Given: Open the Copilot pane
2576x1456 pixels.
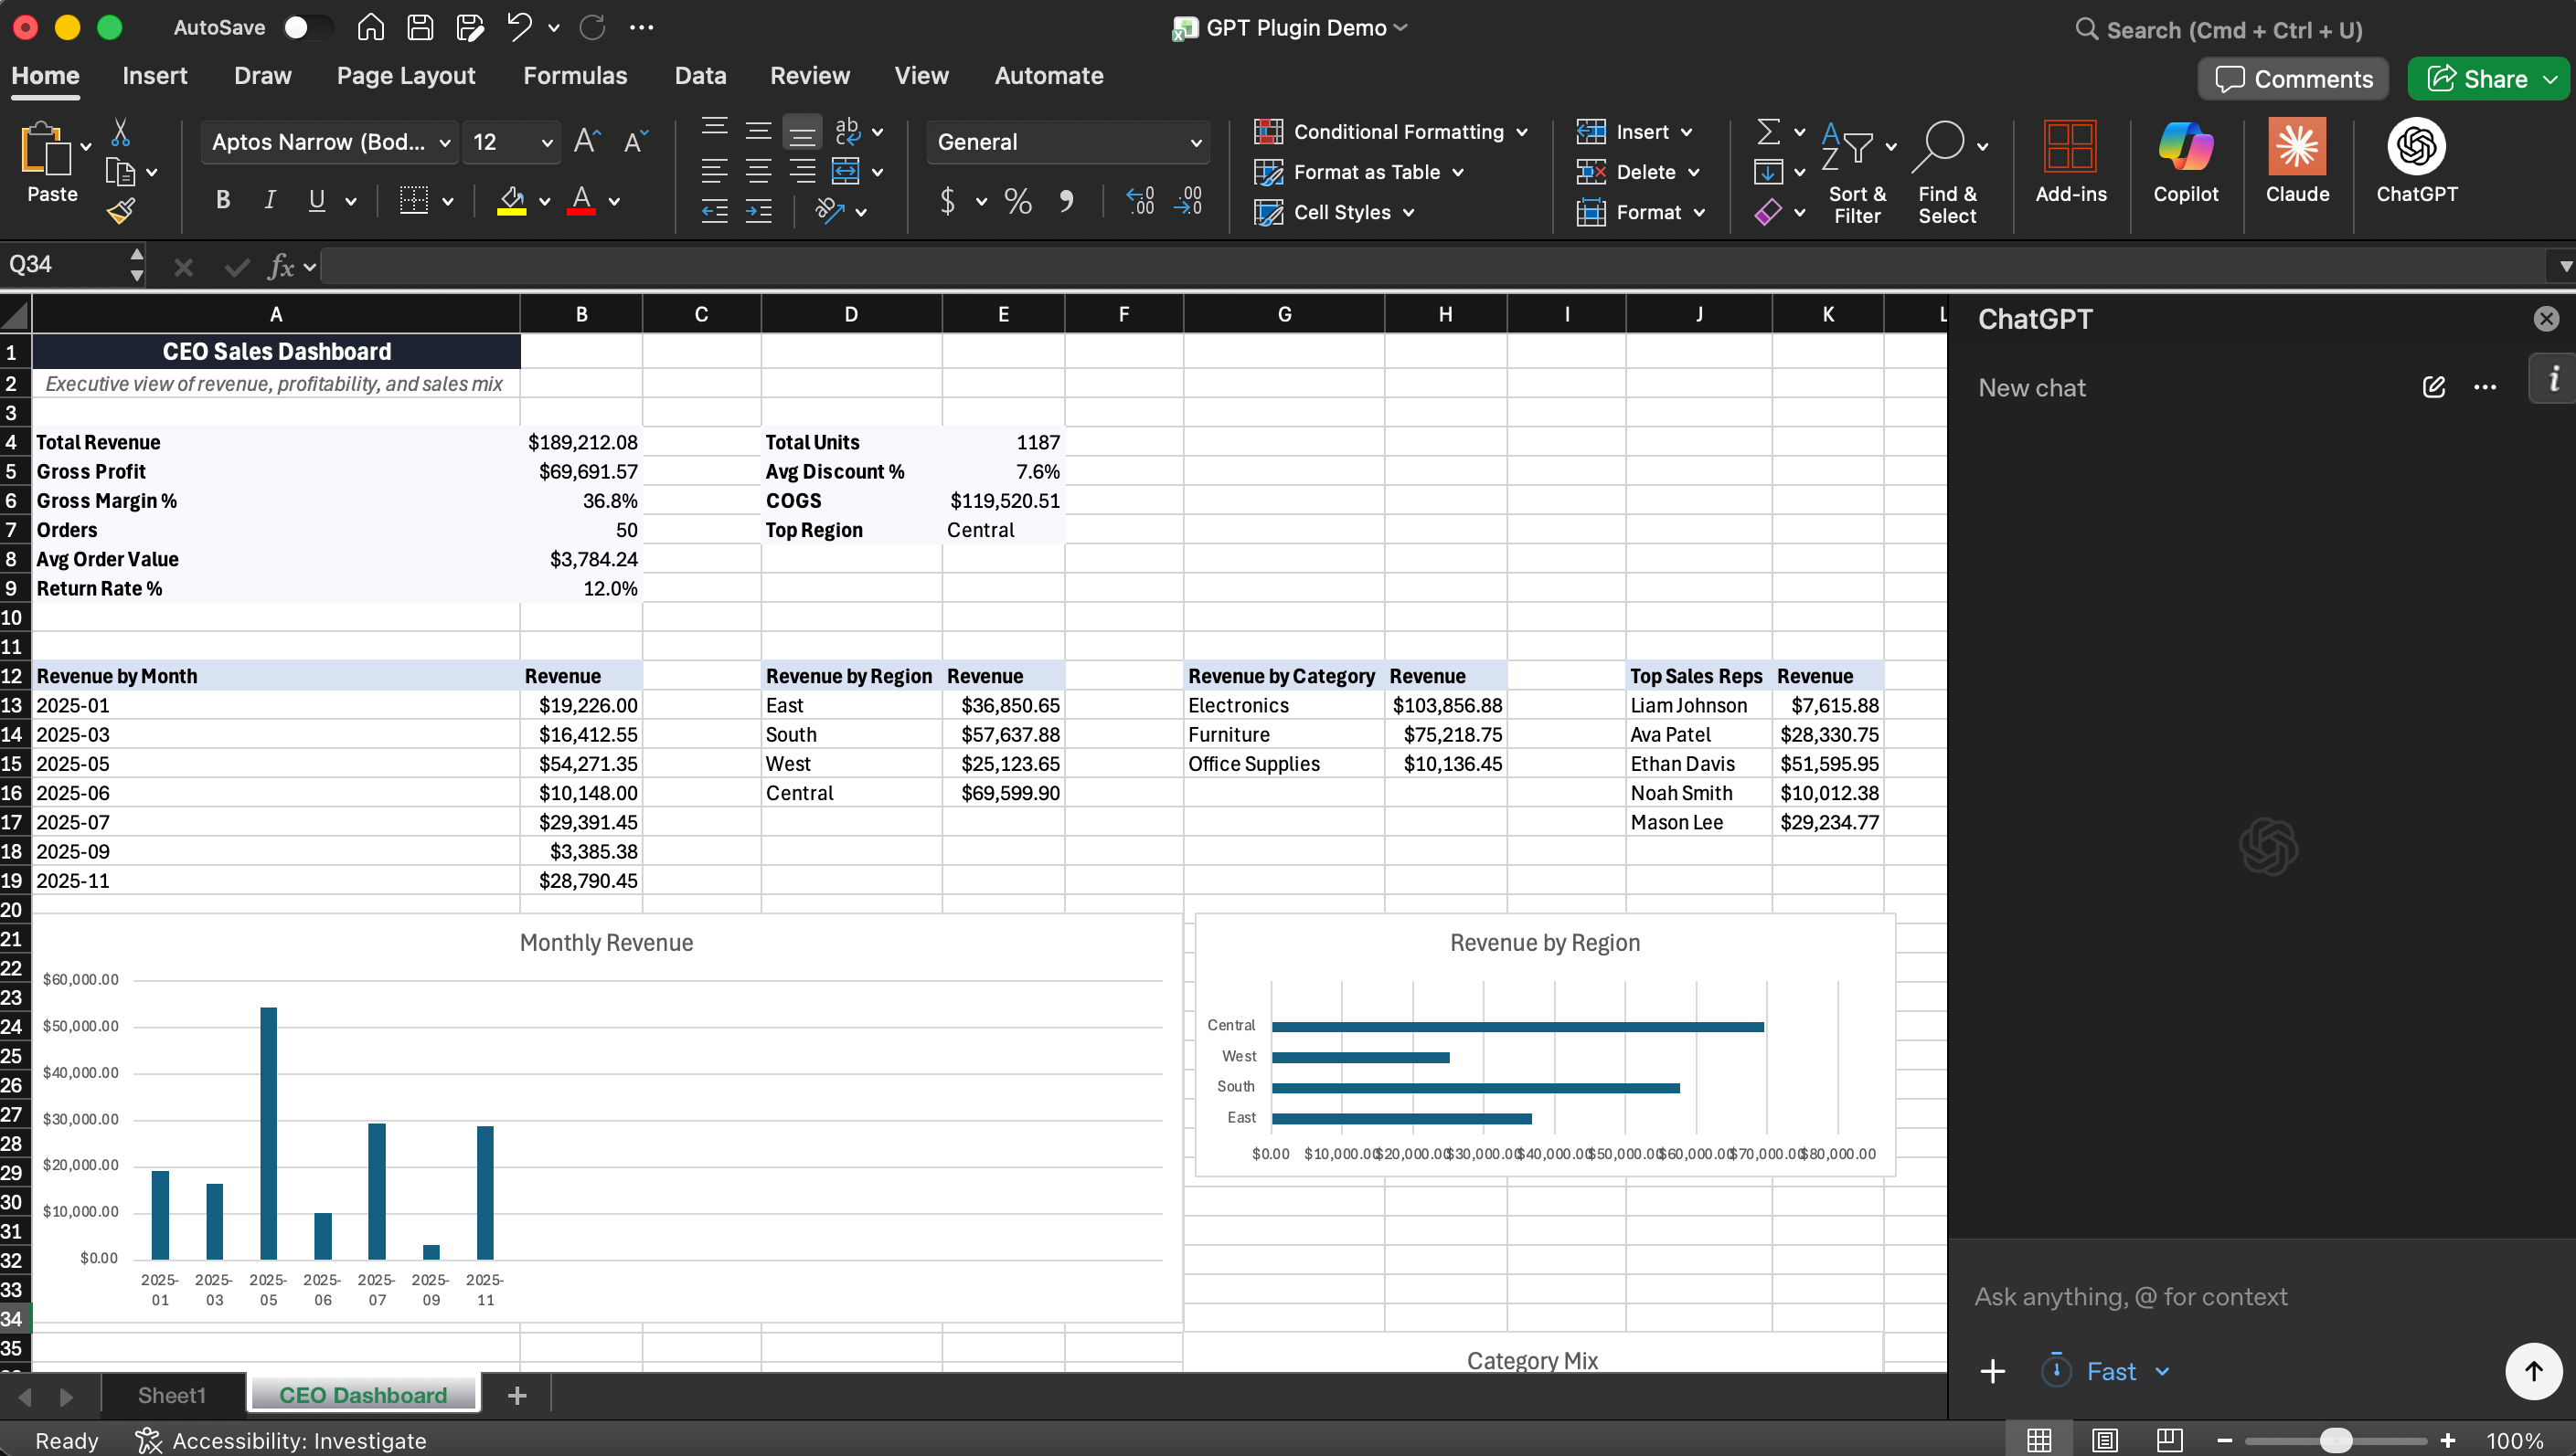Looking at the screenshot, I should point(2185,165).
